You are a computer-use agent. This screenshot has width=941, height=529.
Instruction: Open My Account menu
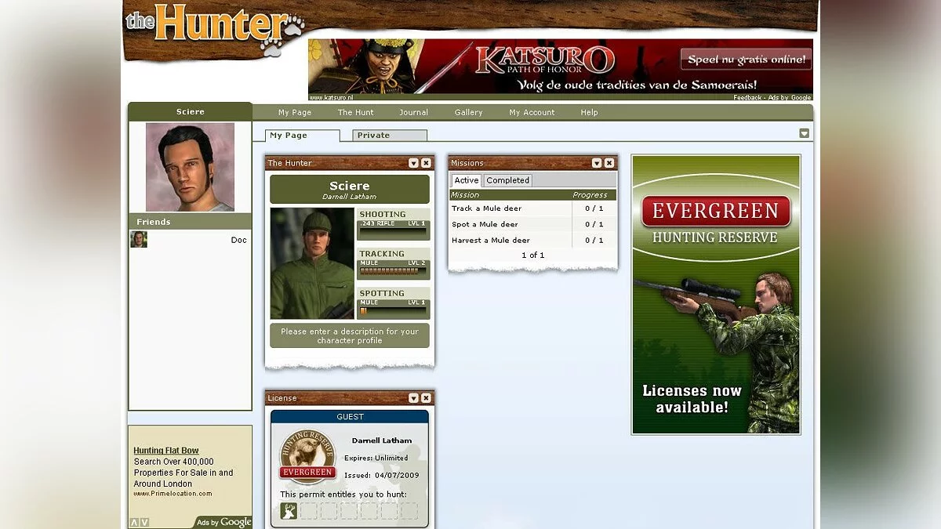click(x=532, y=113)
